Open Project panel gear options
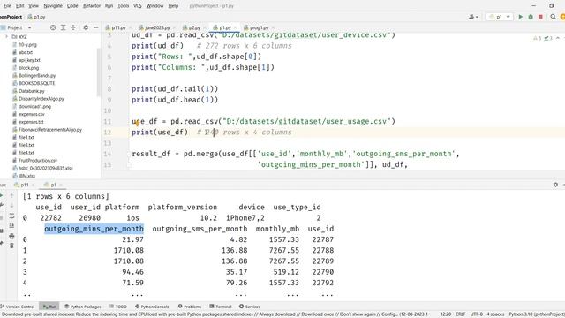 coord(86,27)
